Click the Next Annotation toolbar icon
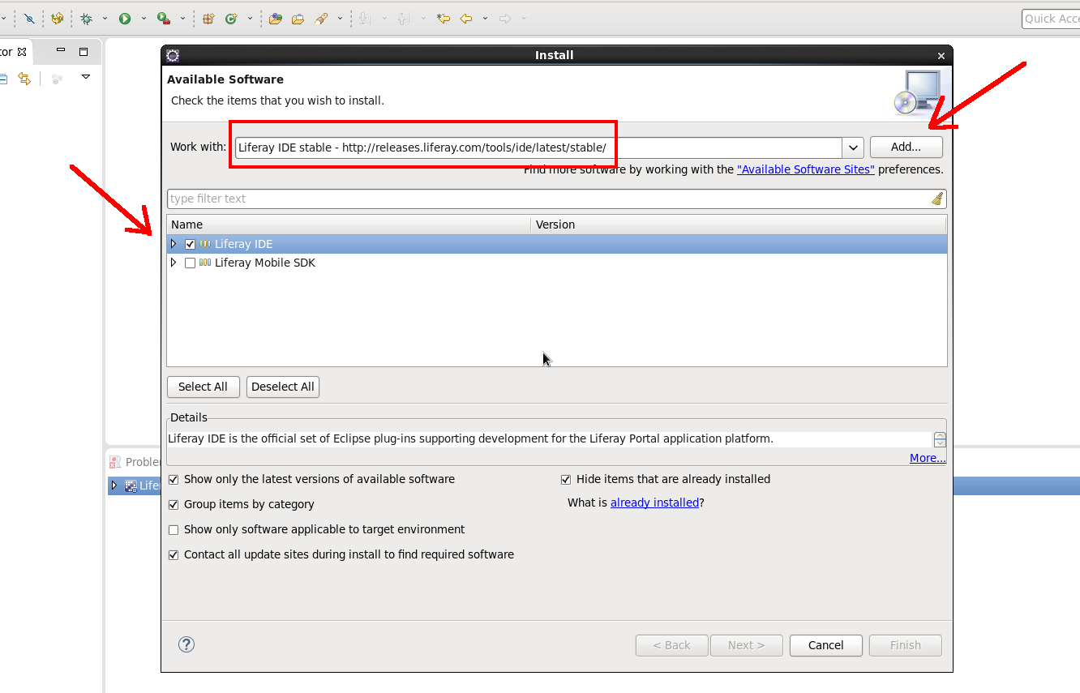Viewport: 1080px width, 693px height. point(366,18)
